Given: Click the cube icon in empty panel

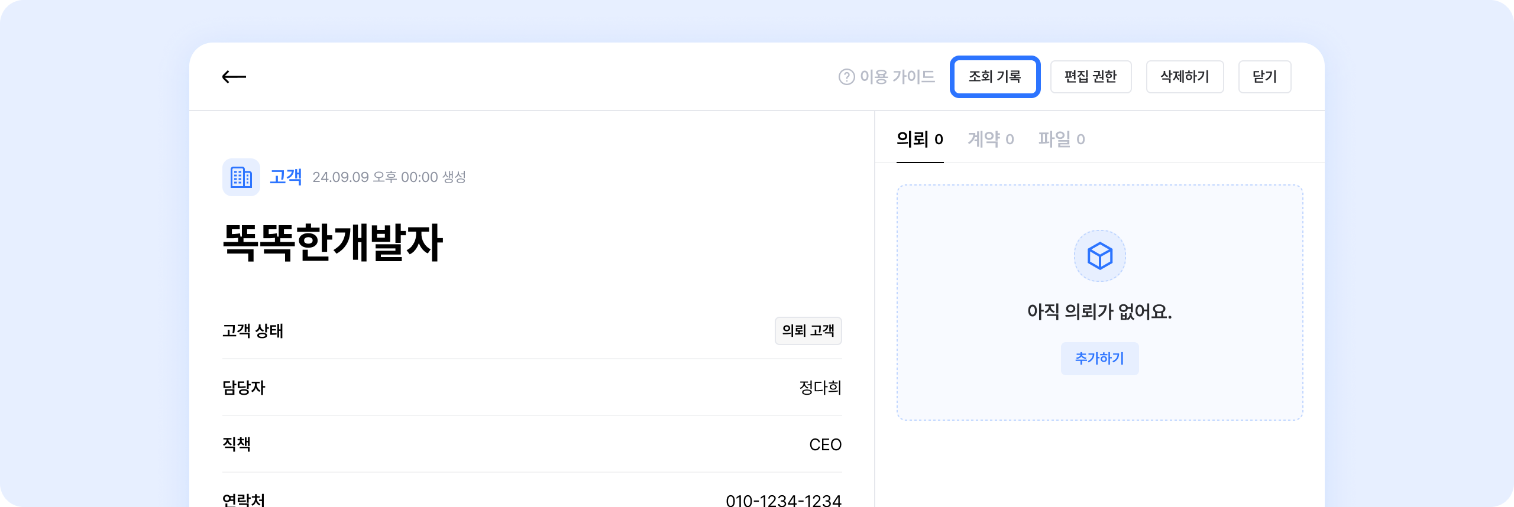Looking at the screenshot, I should 1099,256.
